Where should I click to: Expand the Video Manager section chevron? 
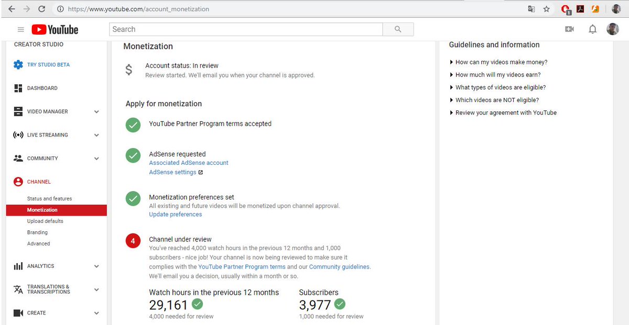point(96,111)
